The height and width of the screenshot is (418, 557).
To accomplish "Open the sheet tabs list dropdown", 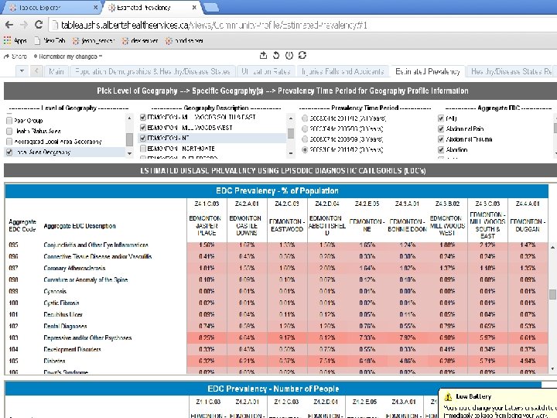I will 22,71.
